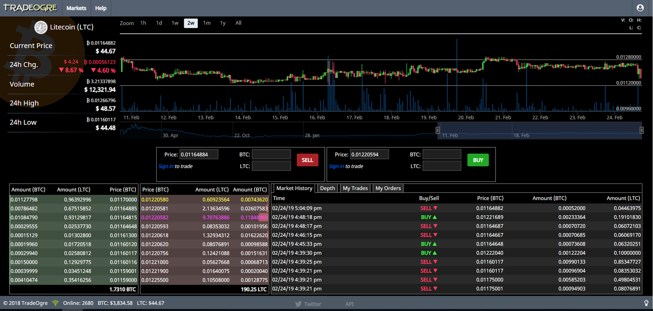Open the user account icon

click(640, 8)
